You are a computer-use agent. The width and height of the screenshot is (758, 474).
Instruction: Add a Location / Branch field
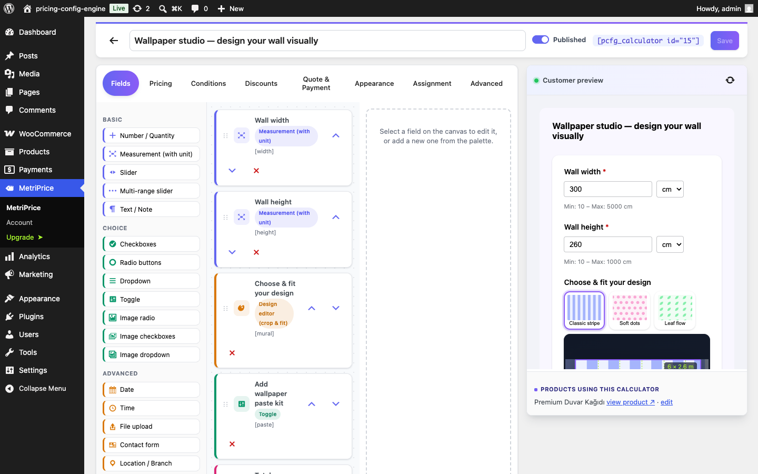click(152, 463)
